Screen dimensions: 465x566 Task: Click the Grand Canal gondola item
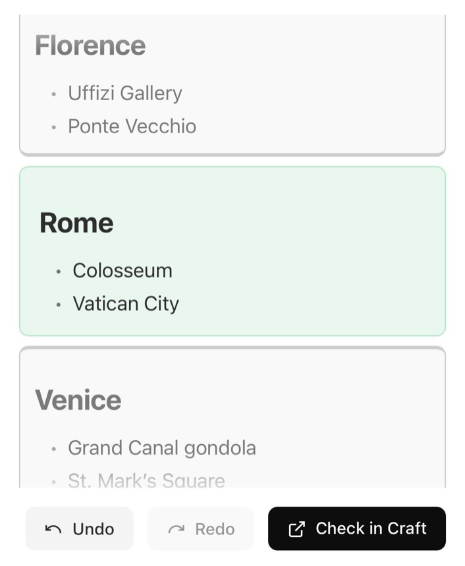(162, 448)
